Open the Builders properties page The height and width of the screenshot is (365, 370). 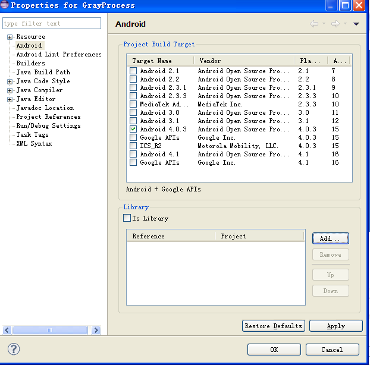[x=31, y=63]
